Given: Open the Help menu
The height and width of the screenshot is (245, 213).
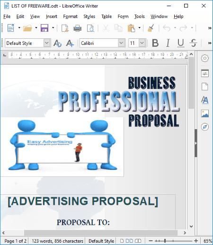Looking at the screenshot, I should pyautogui.click(x=178, y=17).
